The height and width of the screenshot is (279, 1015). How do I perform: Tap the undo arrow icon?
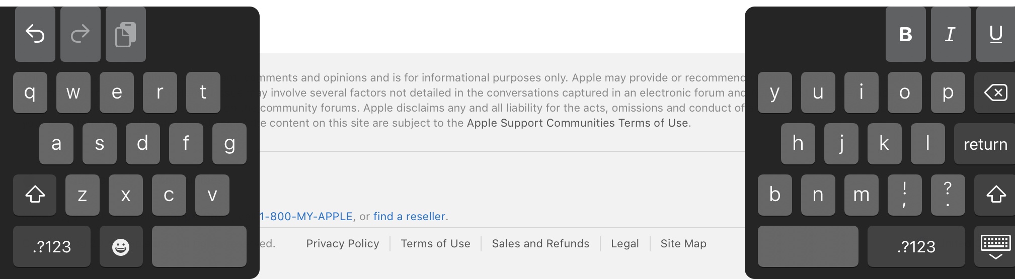pos(35,34)
